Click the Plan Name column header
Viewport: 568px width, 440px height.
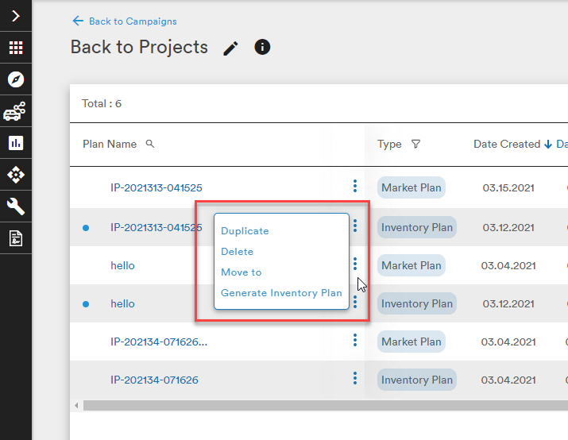(x=110, y=144)
